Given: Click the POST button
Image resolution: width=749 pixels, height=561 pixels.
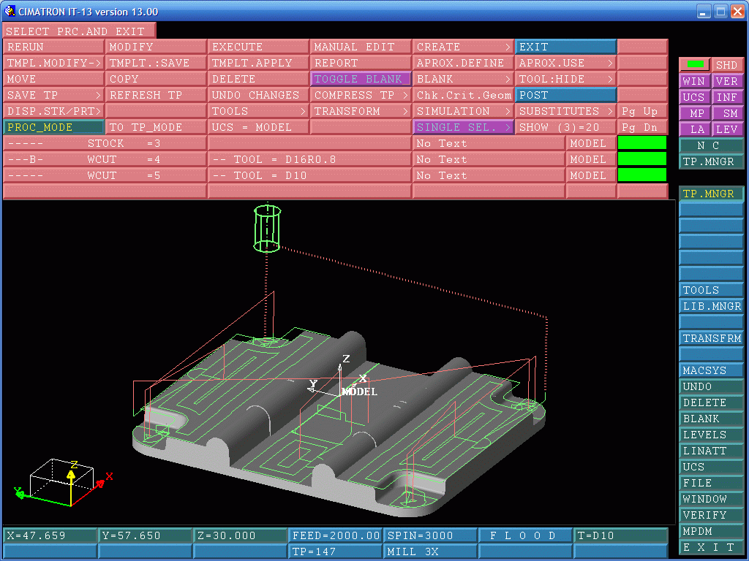Looking at the screenshot, I should (x=565, y=96).
